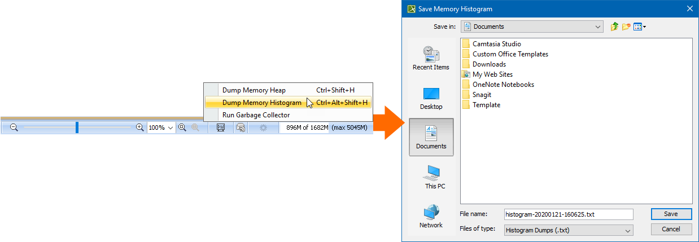This screenshot has width=699, height=242.
Task: Go up one folder level
Action: [615, 27]
